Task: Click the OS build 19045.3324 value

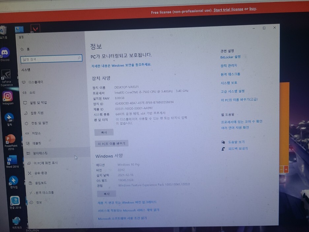Action: 126,180
